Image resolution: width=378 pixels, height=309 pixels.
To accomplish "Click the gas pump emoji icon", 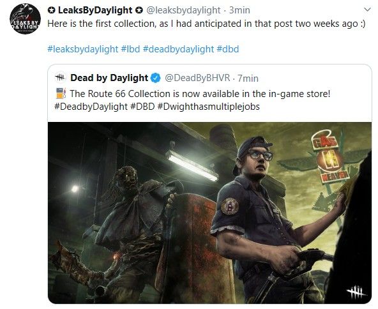I will (x=61, y=93).
